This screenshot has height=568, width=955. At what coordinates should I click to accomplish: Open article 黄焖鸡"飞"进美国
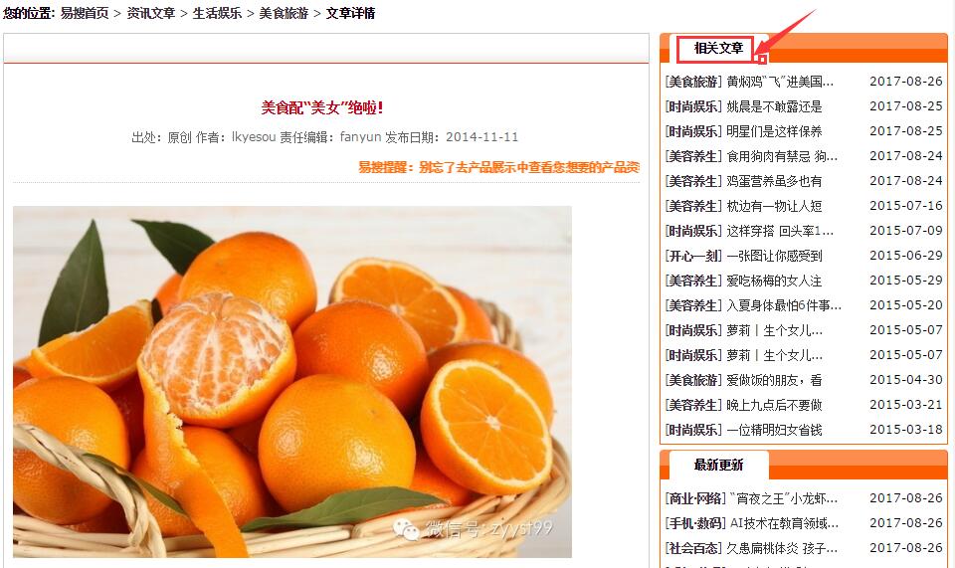click(x=780, y=82)
